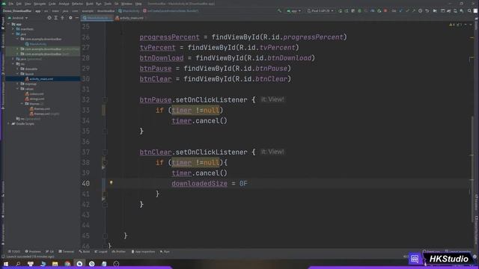Click the taskbar search icon
Screen dimensions: 479x269
18,264
